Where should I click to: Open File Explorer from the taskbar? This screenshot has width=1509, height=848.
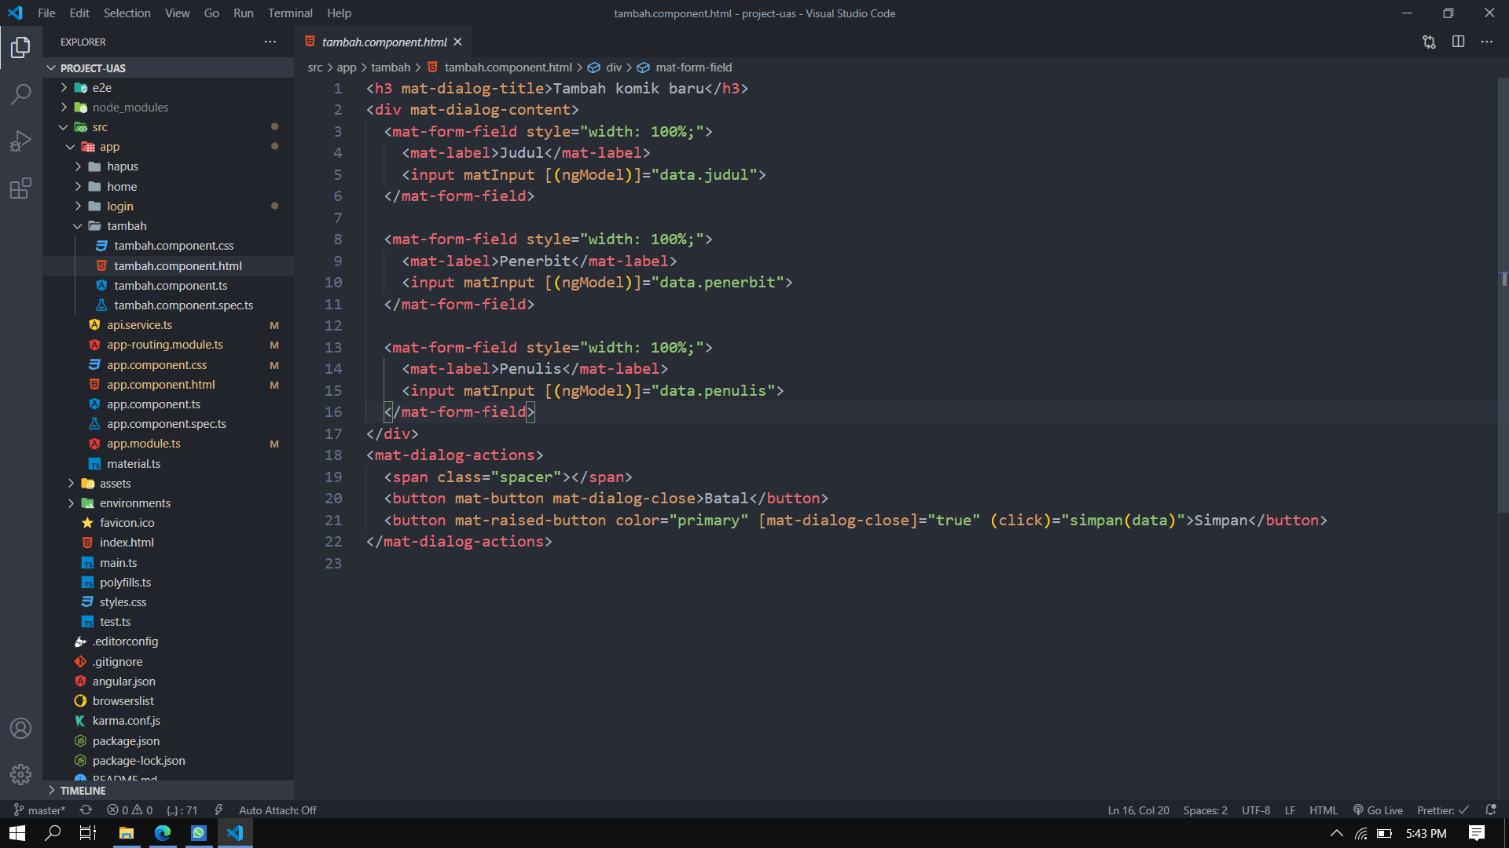[x=126, y=833]
